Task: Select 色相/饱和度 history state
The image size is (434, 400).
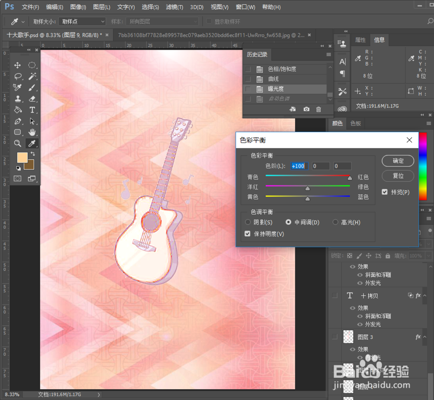Action: tap(285, 69)
